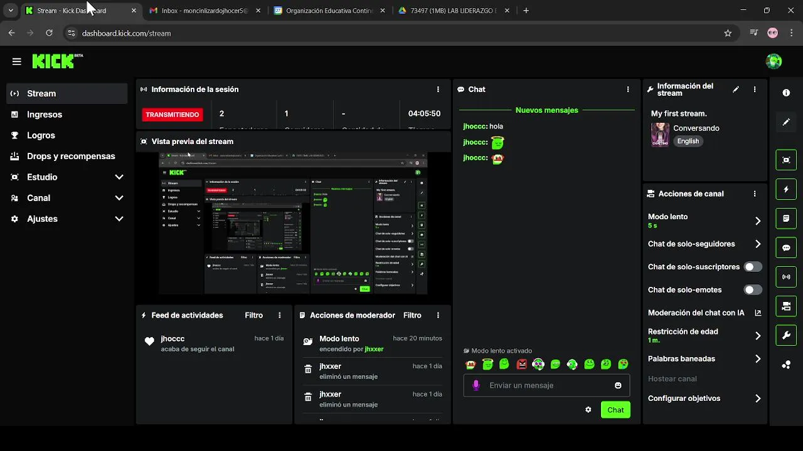This screenshot has width=803, height=451.
Task: Open Chat de solo-seguidores options chevron
Action: coord(758,244)
